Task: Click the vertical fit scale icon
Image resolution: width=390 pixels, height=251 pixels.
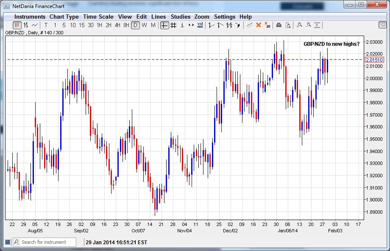Action: (x=317, y=25)
